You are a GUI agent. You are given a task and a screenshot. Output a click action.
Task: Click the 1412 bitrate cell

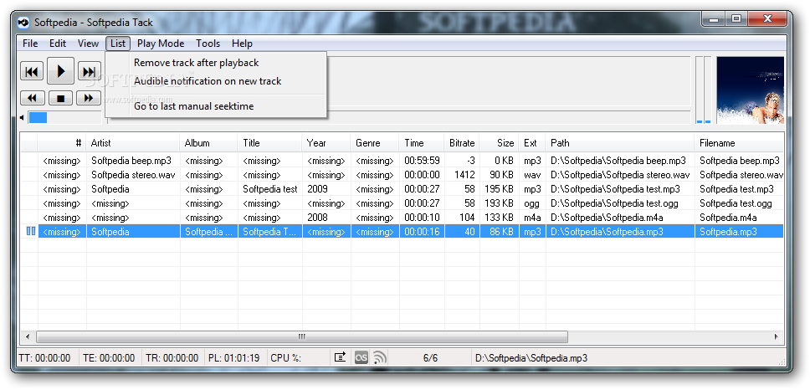[x=462, y=175]
